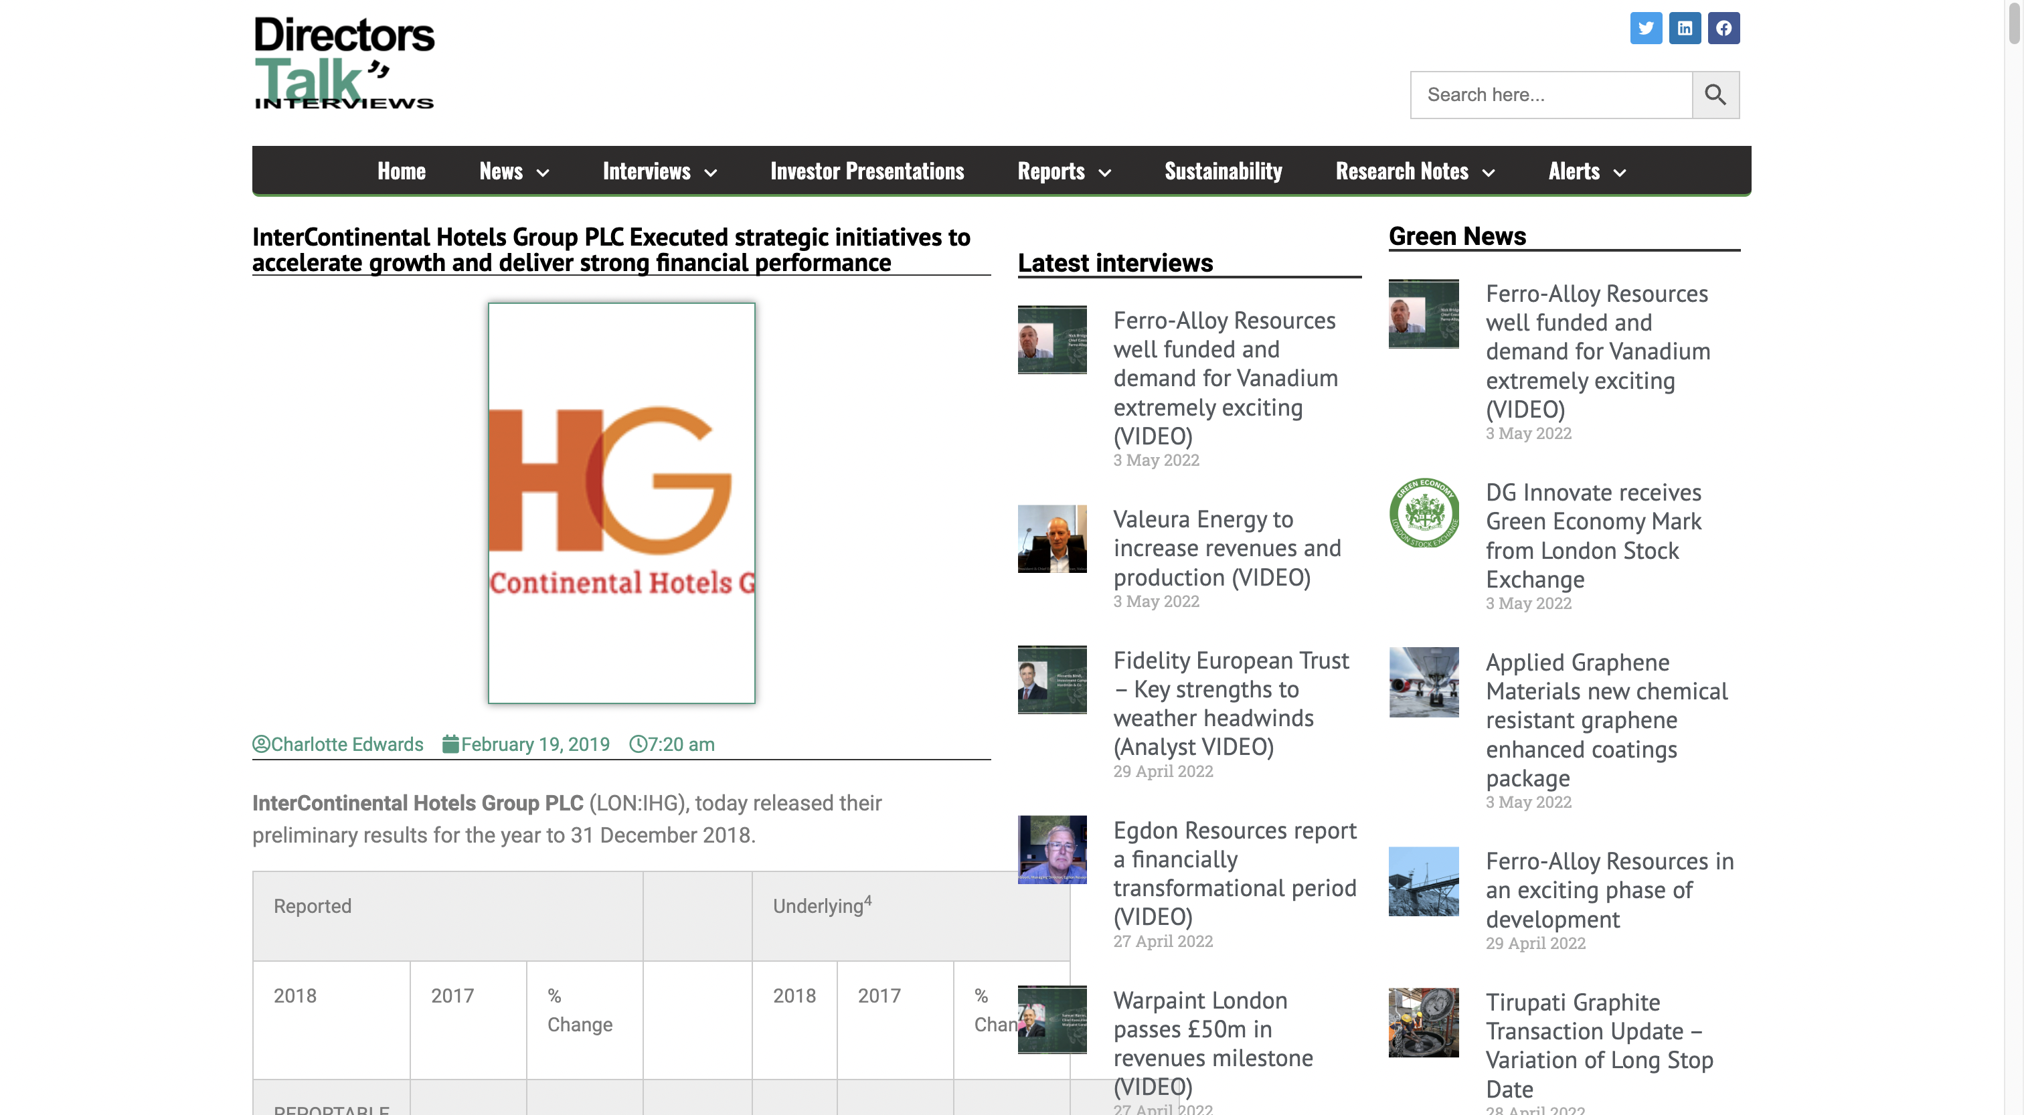The image size is (2024, 1115).
Task: Click Warpaint London interview thumbnail
Action: tap(1052, 1019)
